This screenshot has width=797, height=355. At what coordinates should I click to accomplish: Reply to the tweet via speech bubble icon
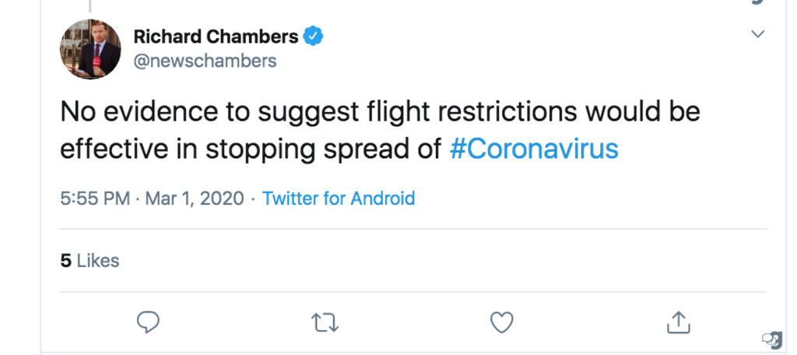(148, 322)
